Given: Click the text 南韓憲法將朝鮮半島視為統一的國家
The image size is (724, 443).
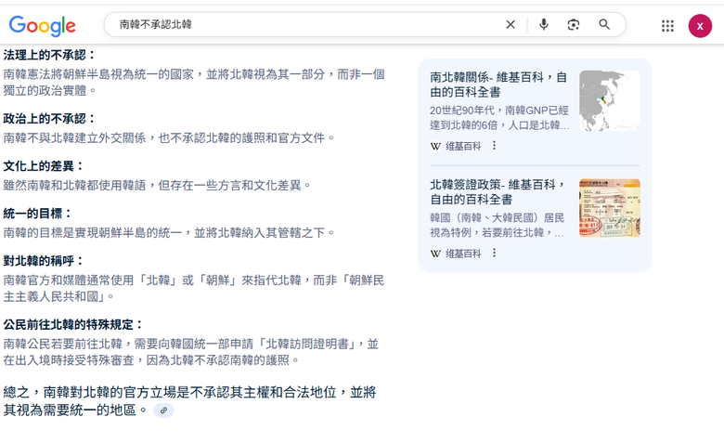Looking at the screenshot, I should pos(98,74).
